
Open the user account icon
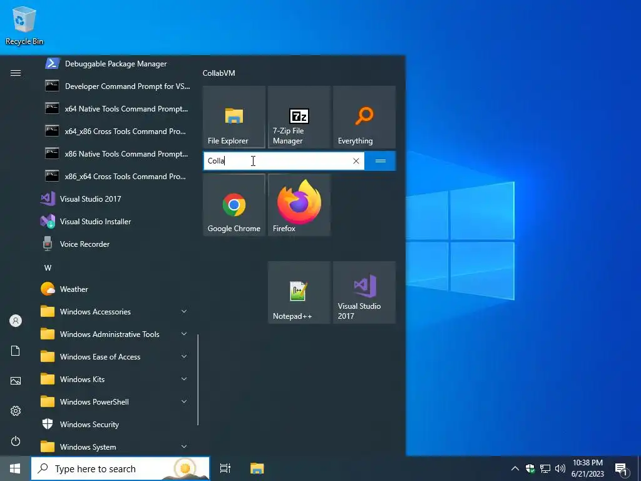[x=16, y=321]
